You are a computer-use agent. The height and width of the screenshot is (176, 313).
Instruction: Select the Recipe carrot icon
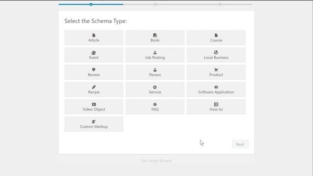point(93,87)
